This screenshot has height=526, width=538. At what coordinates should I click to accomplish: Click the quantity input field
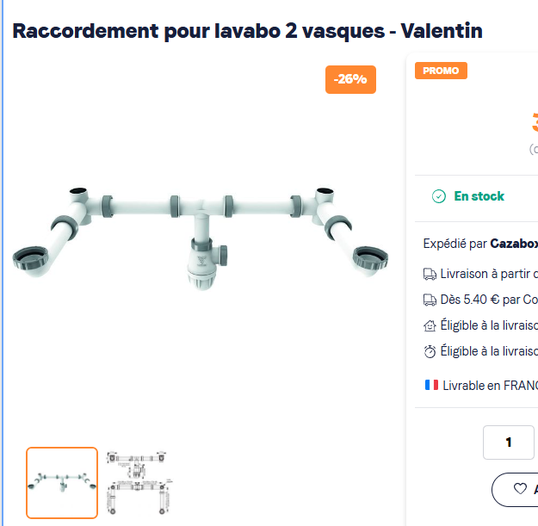point(509,442)
